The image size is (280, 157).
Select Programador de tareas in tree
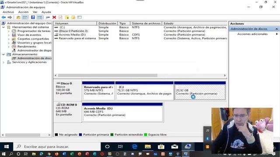click(x=34, y=31)
